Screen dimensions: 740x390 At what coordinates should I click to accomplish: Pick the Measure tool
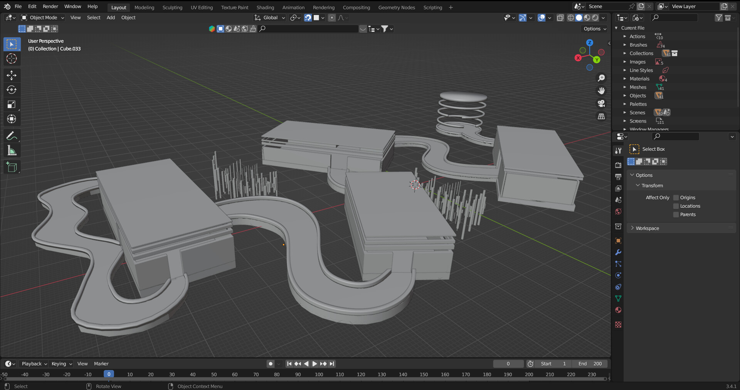12,151
